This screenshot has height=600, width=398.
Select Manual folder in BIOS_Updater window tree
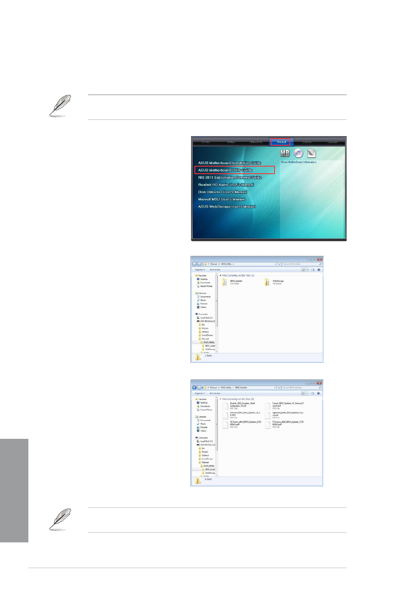(204, 462)
